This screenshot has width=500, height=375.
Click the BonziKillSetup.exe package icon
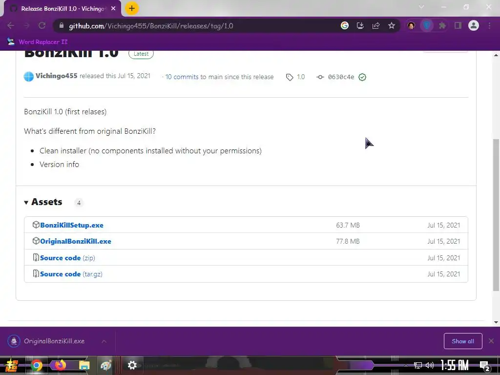click(x=36, y=225)
